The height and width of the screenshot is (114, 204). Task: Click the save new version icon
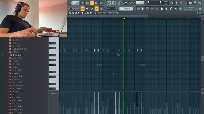point(195,3)
